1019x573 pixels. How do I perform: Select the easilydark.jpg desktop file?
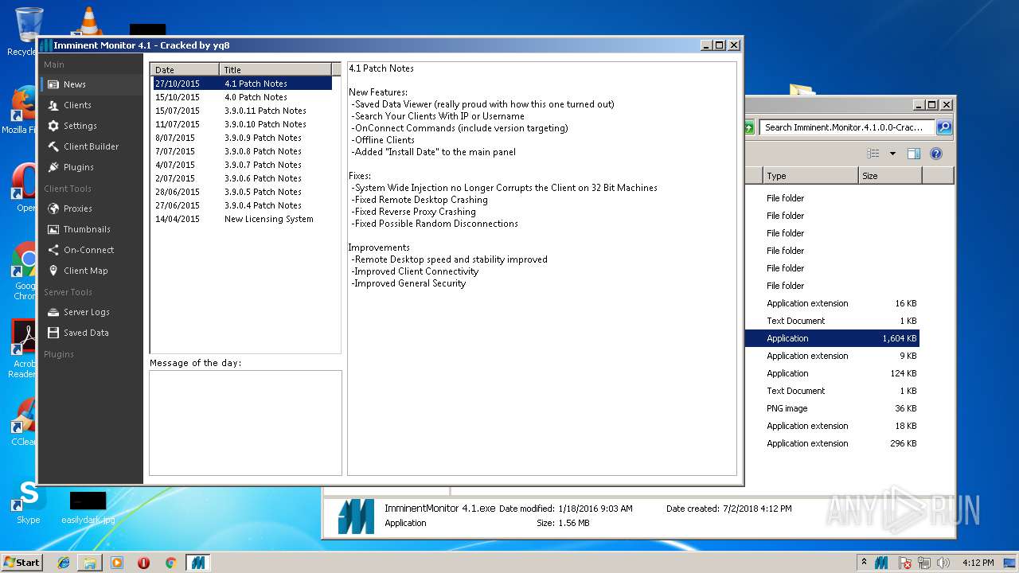88,508
